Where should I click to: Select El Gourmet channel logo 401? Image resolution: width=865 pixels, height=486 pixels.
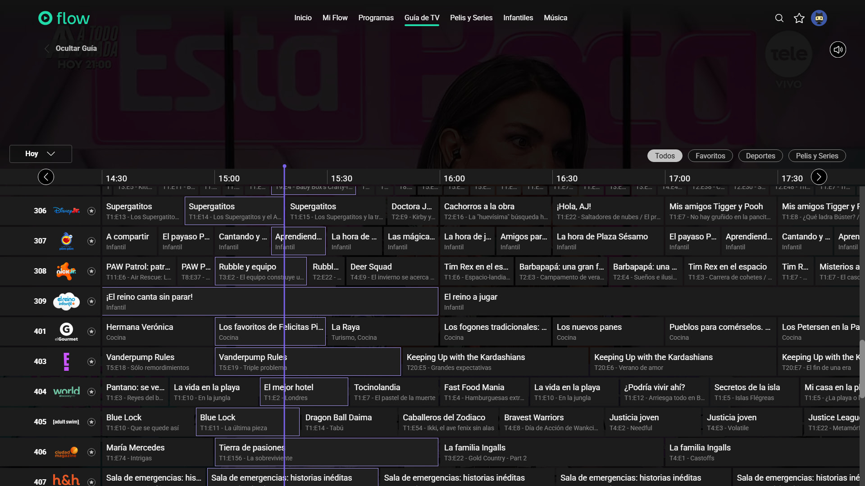point(66,332)
